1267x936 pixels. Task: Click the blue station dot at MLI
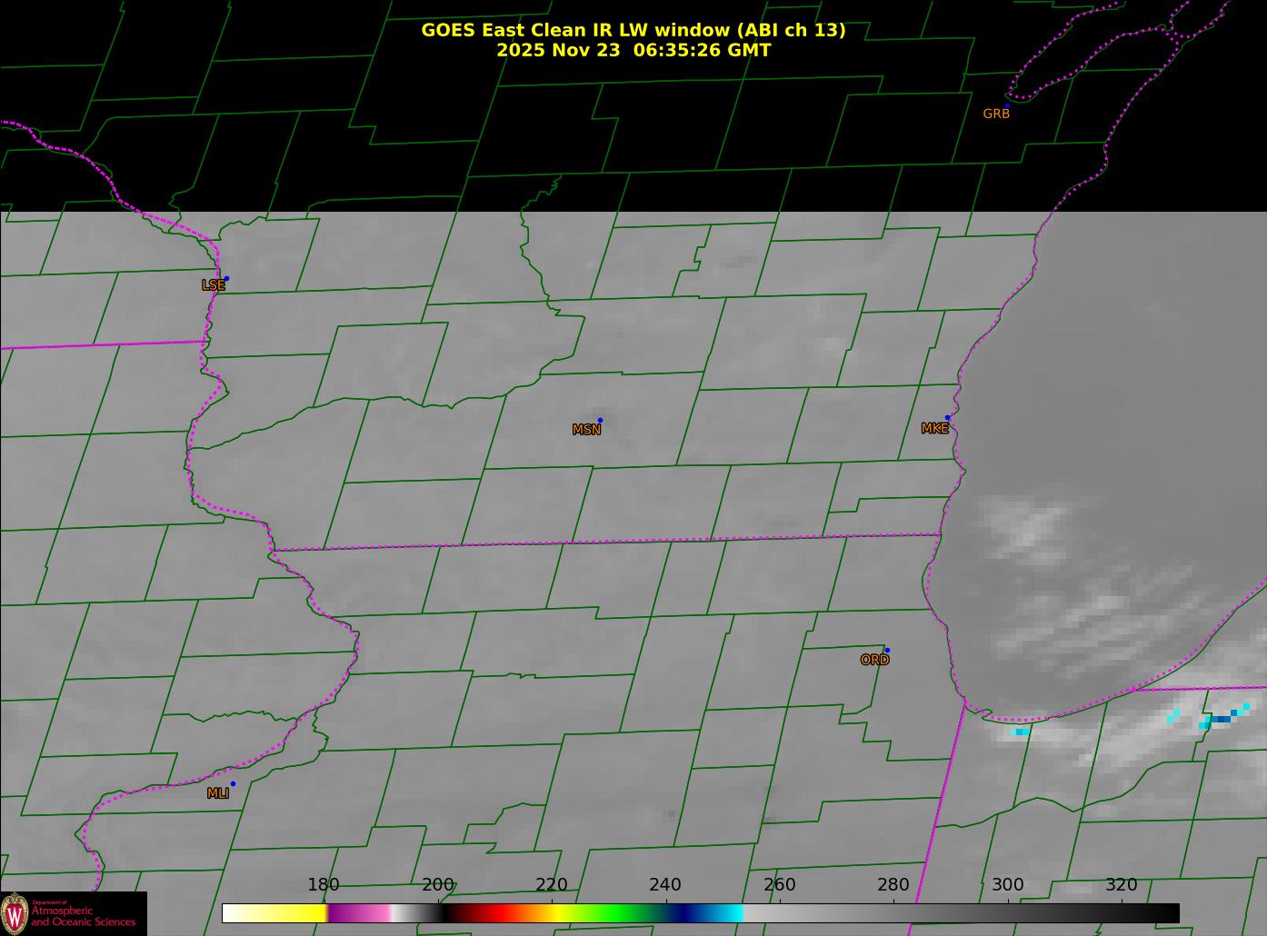pos(233,783)
